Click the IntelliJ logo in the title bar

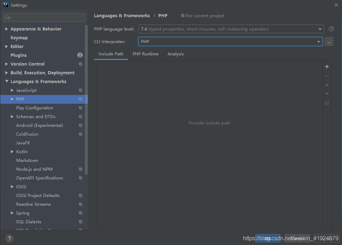click(x=6, y=5)
